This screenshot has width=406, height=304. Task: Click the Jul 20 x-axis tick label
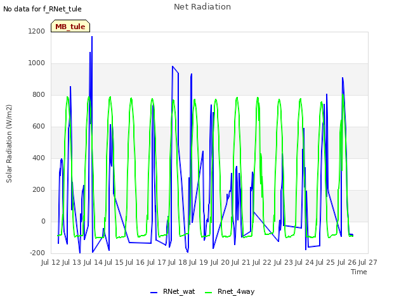pyautogui.click(x=220, y=262)
